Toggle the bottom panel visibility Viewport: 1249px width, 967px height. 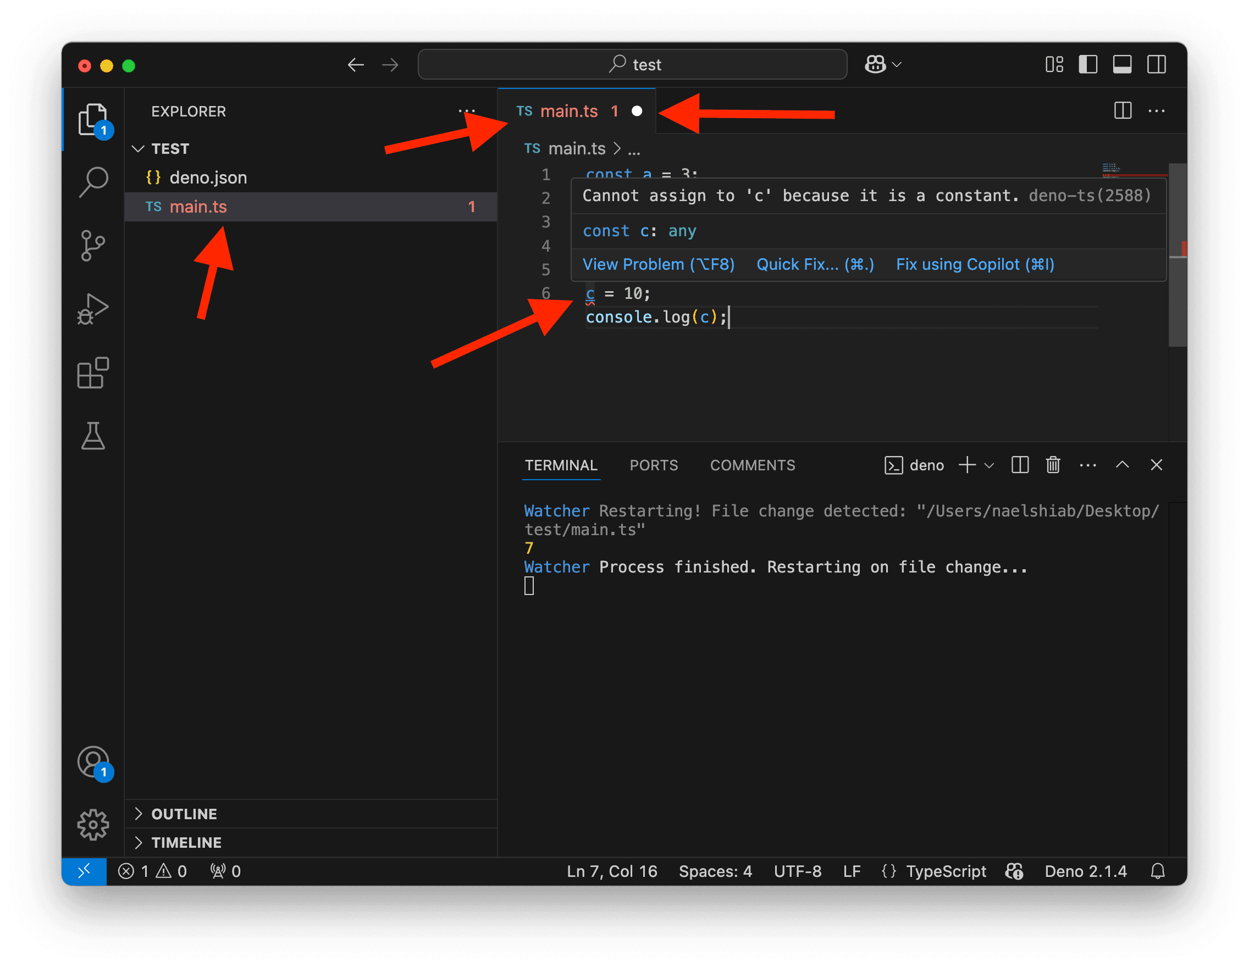1122,65
